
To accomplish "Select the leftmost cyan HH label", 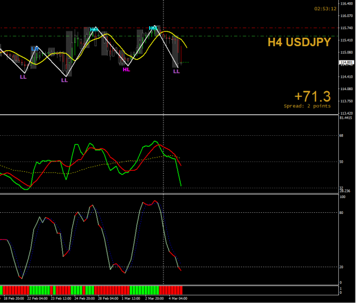I will pos(94,30).
